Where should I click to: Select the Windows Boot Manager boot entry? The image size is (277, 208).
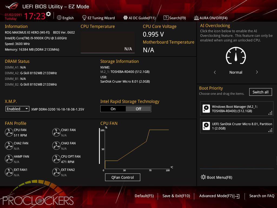click(237, 109)
